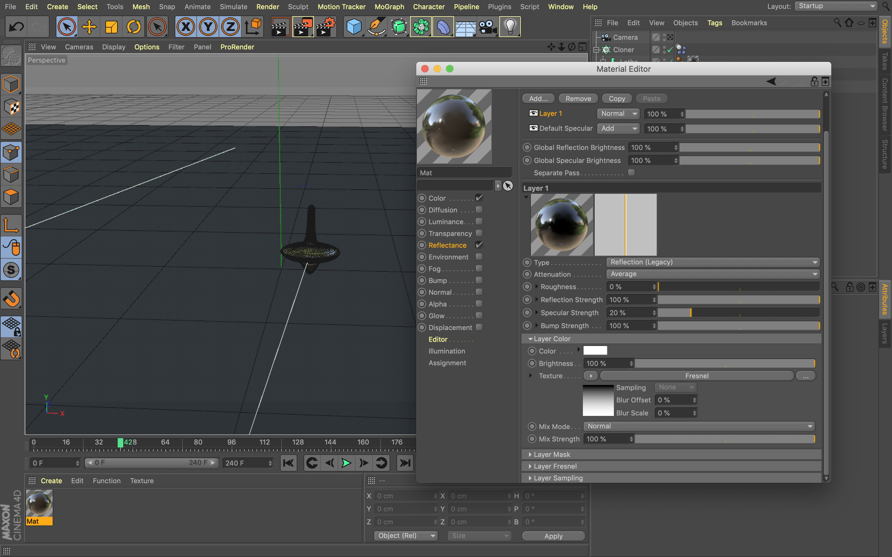This screenshot has height=557, width=892.
Task: Open Edit Render Settings icon
Action: coord(326,27)
